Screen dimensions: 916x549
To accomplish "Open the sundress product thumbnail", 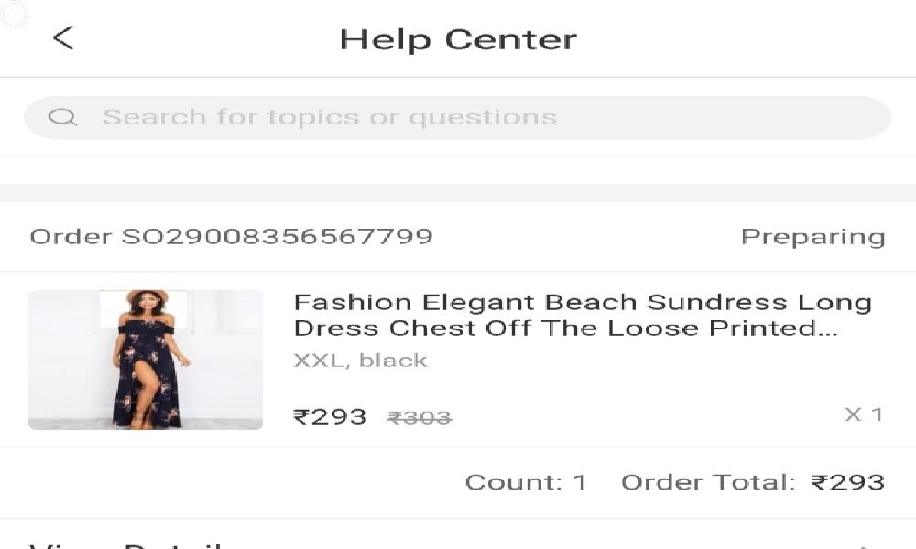I will point(146,360).
